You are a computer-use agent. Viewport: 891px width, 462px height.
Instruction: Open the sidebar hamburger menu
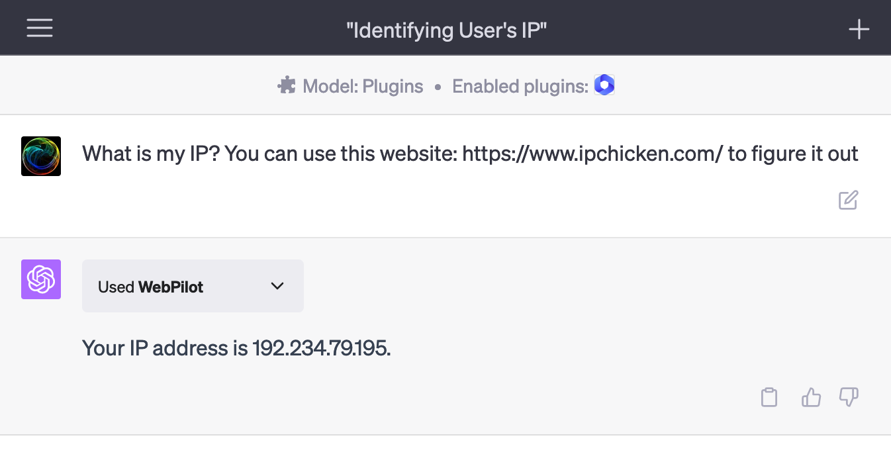pyautogui.click(x=39, y=28)
